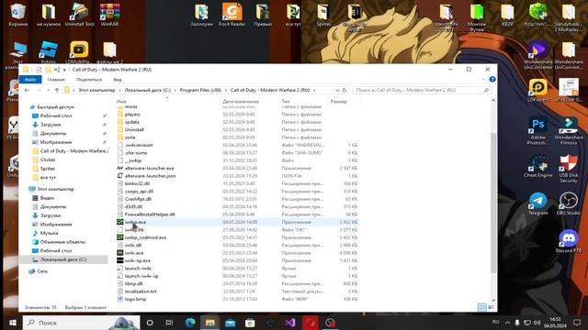Select the iw4sp.exe application file

(135, 222)
